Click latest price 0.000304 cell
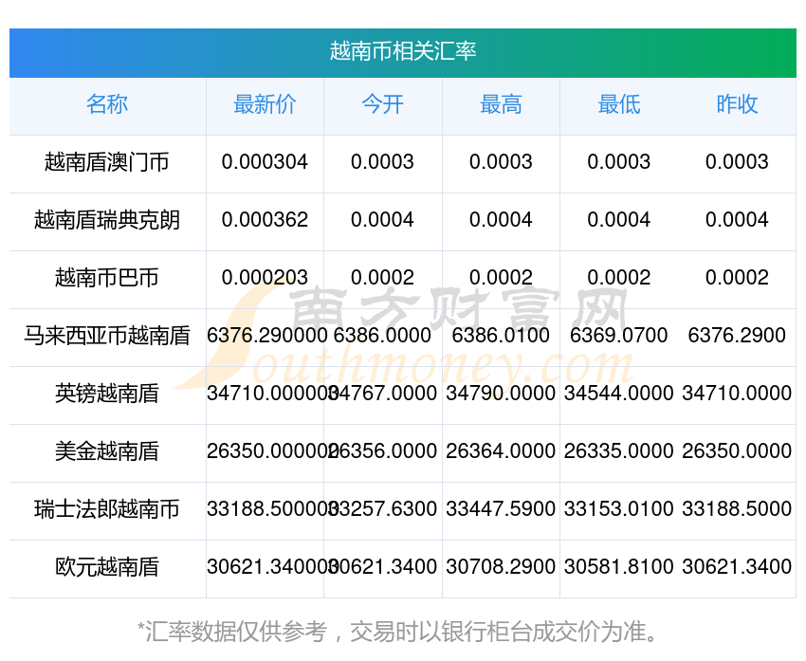 (x=265, y=162)
